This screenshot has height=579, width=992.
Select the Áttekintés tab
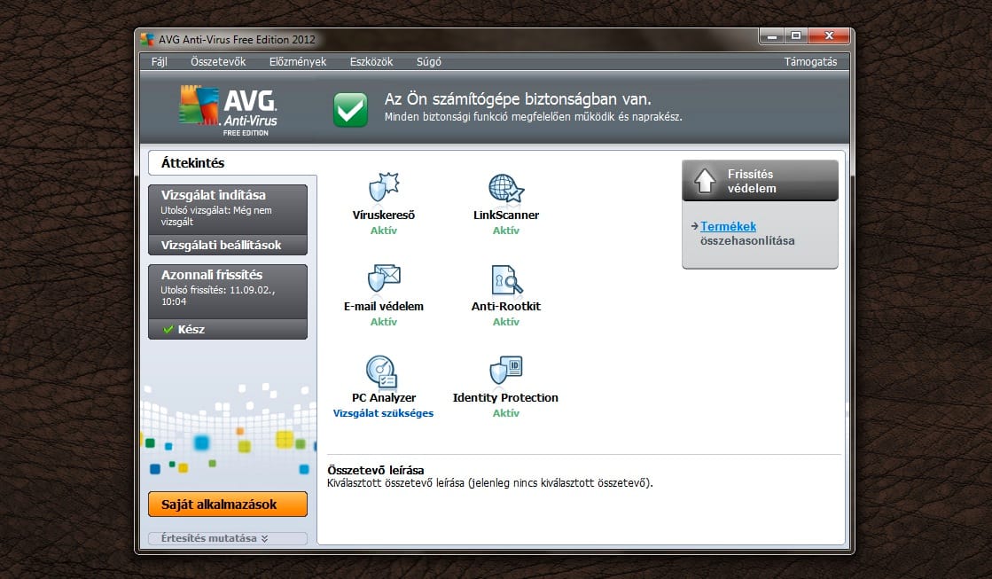click(x=231, y=162)
